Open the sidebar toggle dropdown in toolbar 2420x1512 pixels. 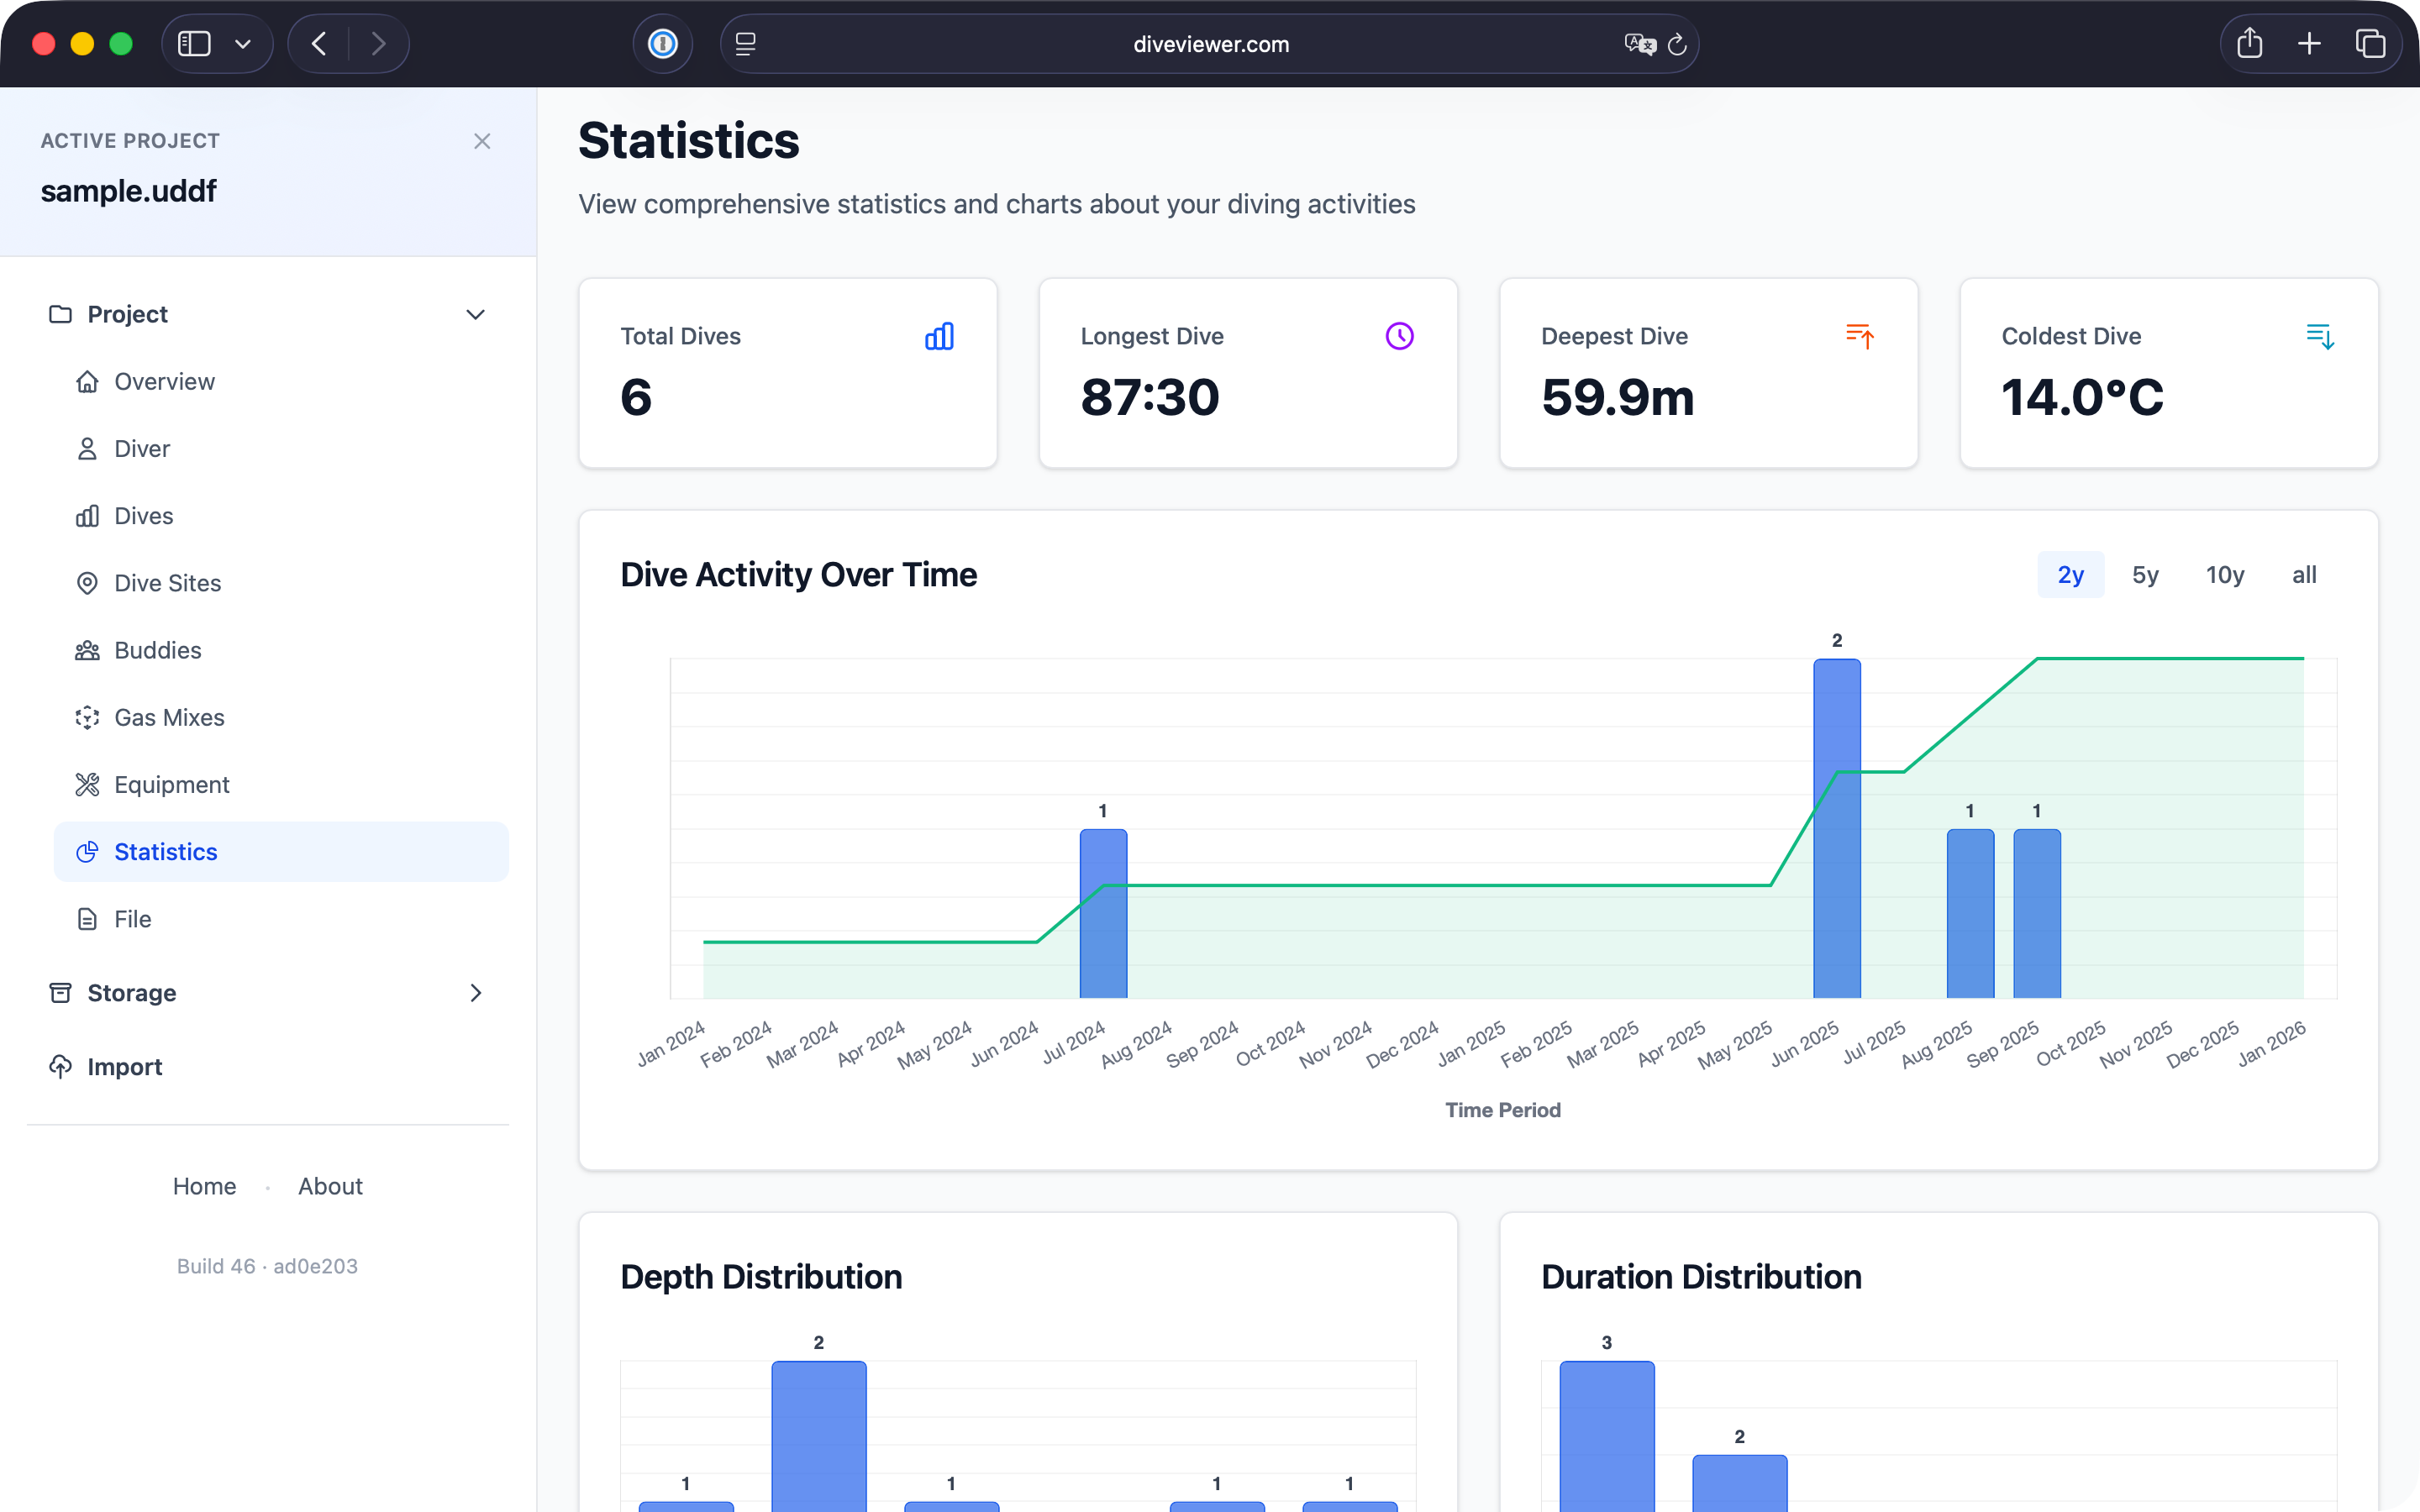[x=243, y=43]
